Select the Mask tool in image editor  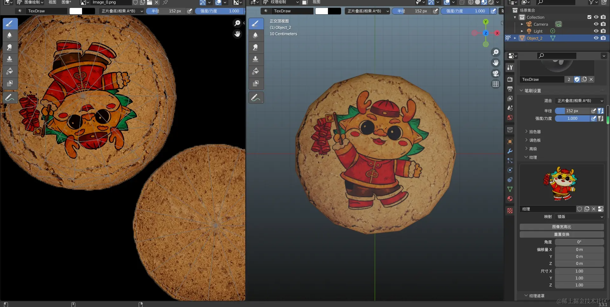[10, 83]
